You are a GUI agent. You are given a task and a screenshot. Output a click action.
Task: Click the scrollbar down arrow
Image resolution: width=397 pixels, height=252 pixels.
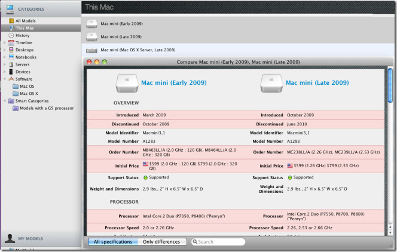click(x=390, y=232)
